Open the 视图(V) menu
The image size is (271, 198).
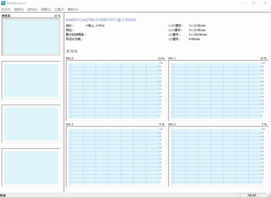coord(46,9)
